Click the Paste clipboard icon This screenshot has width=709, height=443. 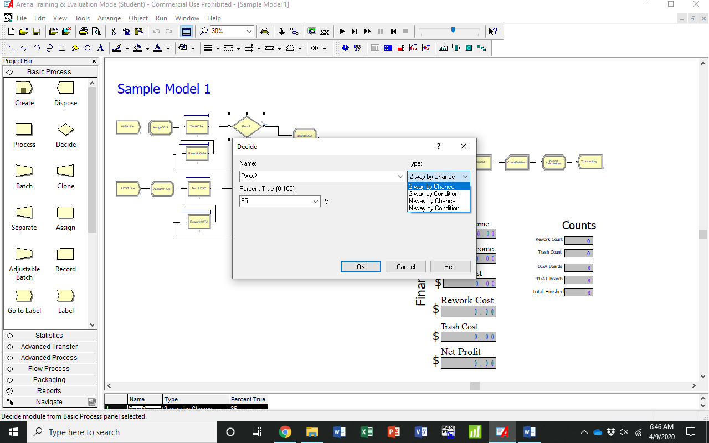tap(139, 32)
